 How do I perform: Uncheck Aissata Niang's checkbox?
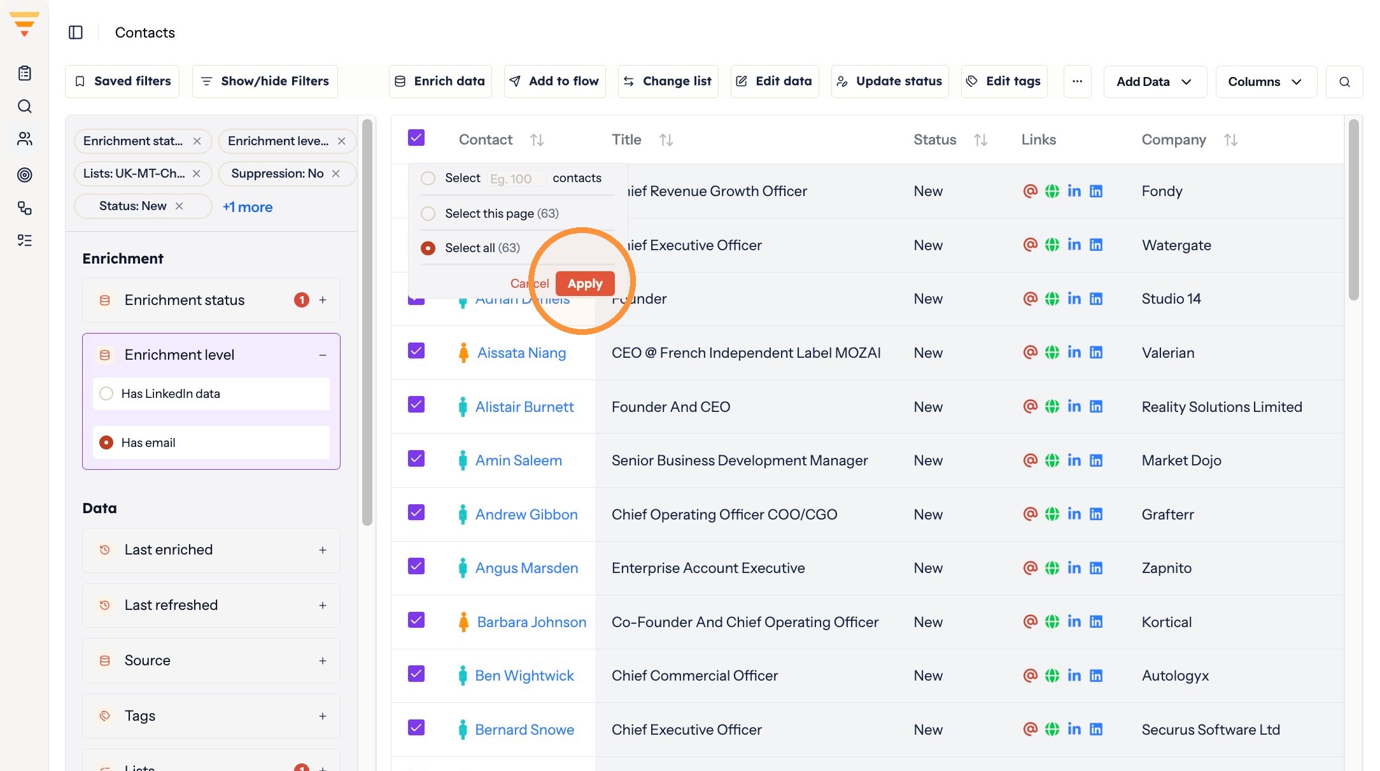click(x=416, y=351)
